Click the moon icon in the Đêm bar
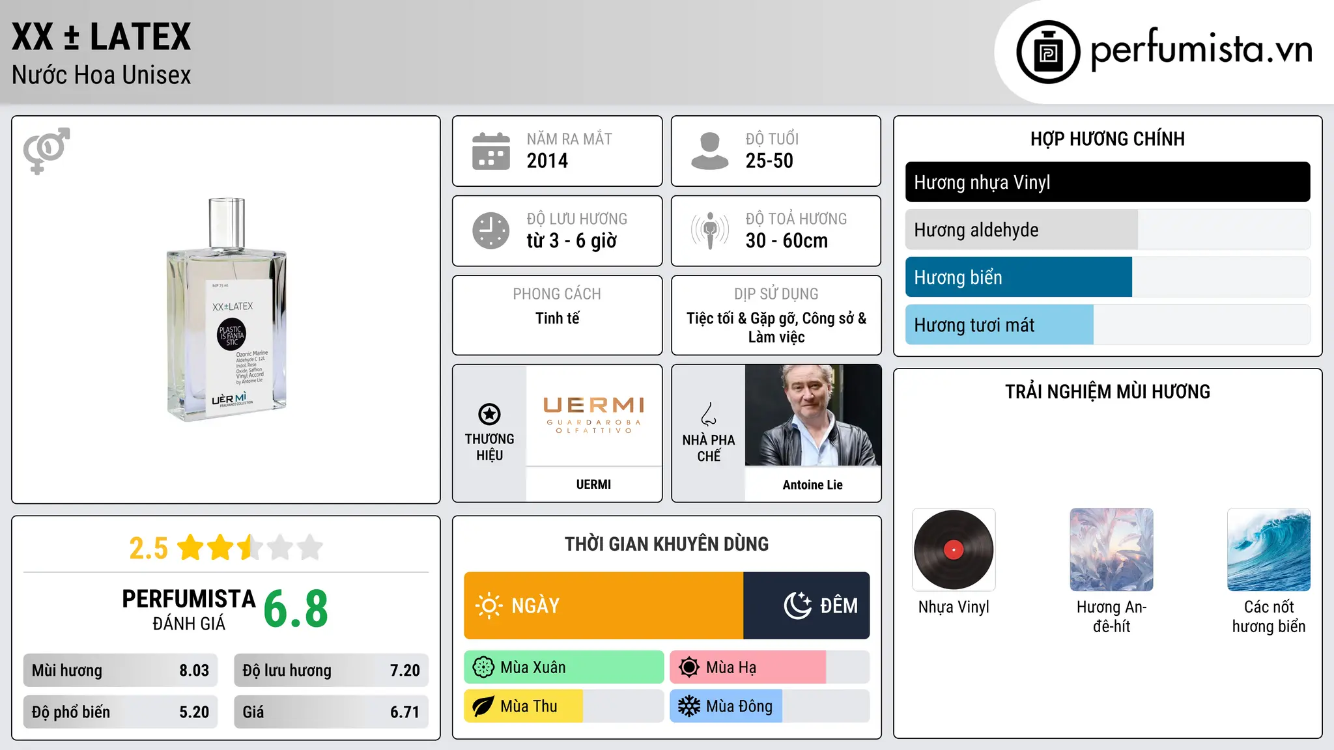The width and height of the screenshot is (1334, 750). (797, 605)
